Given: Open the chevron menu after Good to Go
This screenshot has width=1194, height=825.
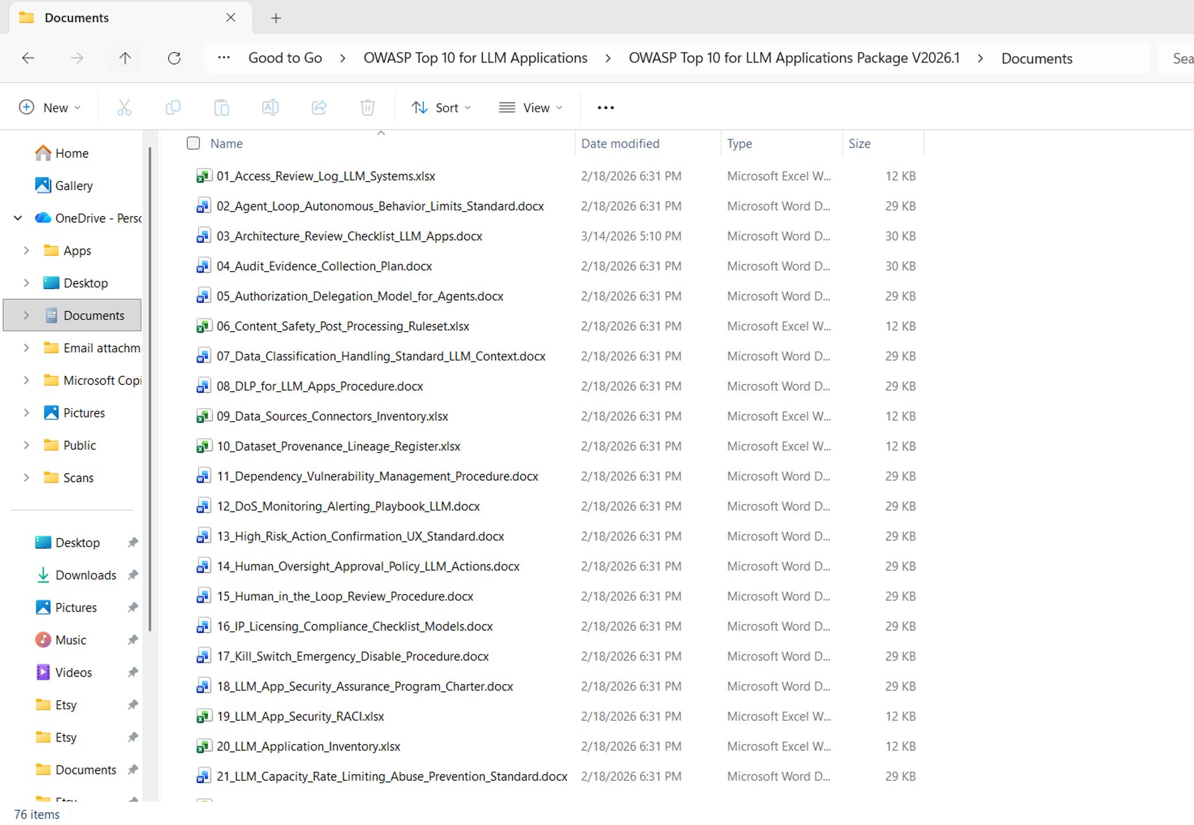Looking at the screenshot, I should (343, 58).
